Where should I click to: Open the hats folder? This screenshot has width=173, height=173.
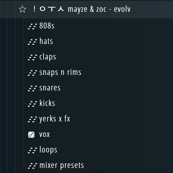pyautogui.click(x=46, y=41)
